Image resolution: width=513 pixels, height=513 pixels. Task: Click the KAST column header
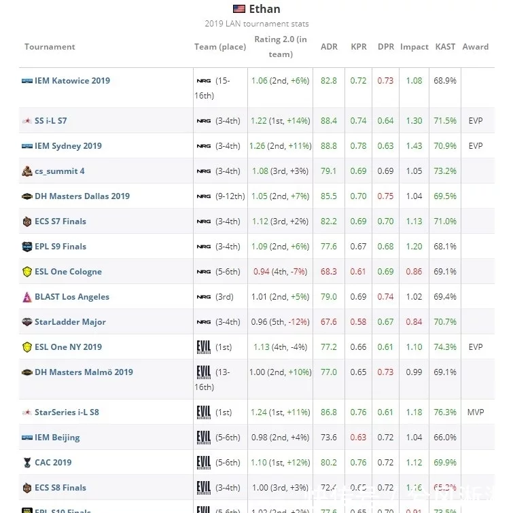(x=445, y=47)
